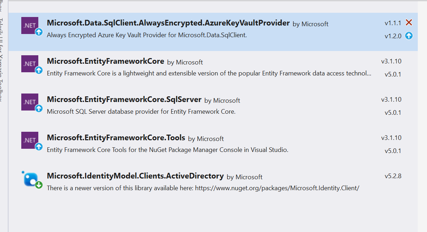The height and width of the screenshot is (232, 427).
Task: Click version v5.2.8 of ActiveDirectory package
Action: click(x=393, y=176)
